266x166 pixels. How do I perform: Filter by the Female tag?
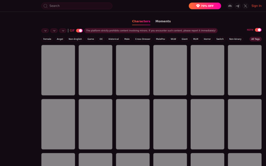coord(47,39)
